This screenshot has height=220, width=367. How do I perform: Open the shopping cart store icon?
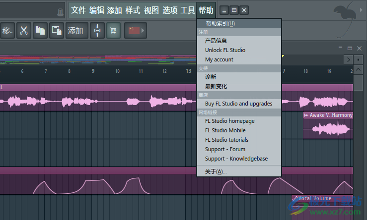[114, 30]
